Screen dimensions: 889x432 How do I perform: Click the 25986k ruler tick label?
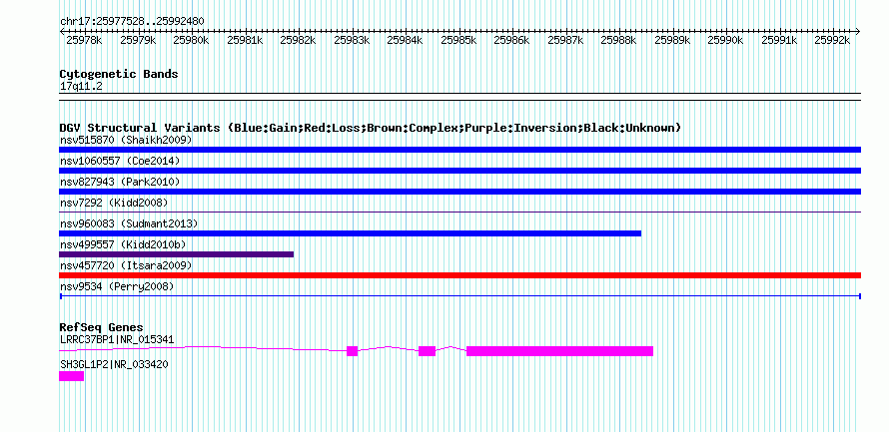click(x=512, y=40)
